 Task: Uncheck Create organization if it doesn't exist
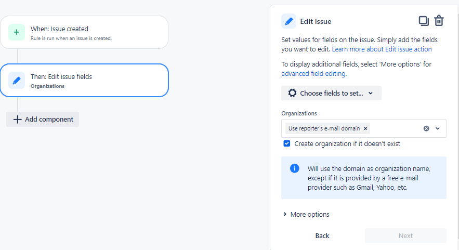(x=287, y=143)
